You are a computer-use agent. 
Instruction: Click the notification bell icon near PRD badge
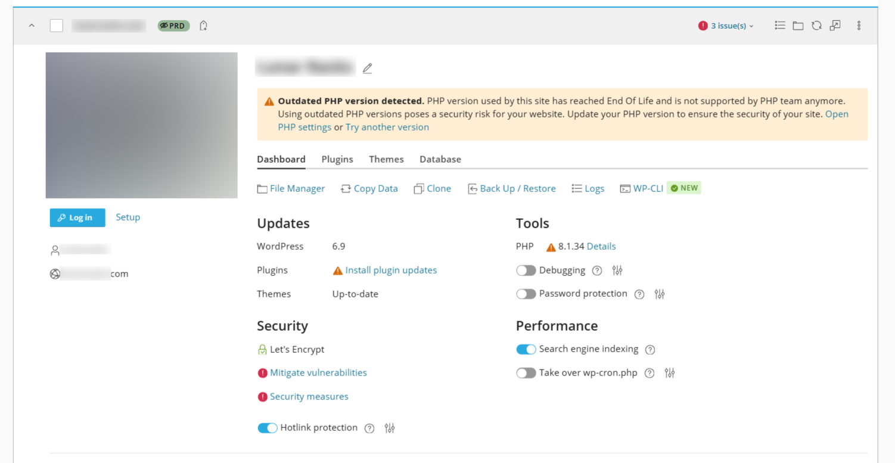coord(203,26)
